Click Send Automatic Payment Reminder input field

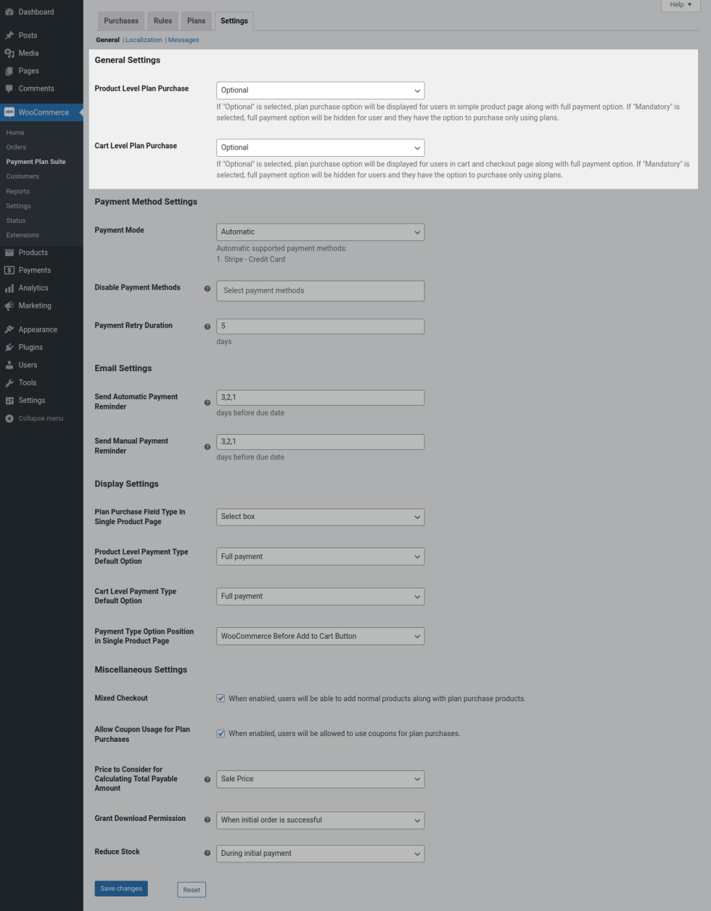tap(320, 398)
